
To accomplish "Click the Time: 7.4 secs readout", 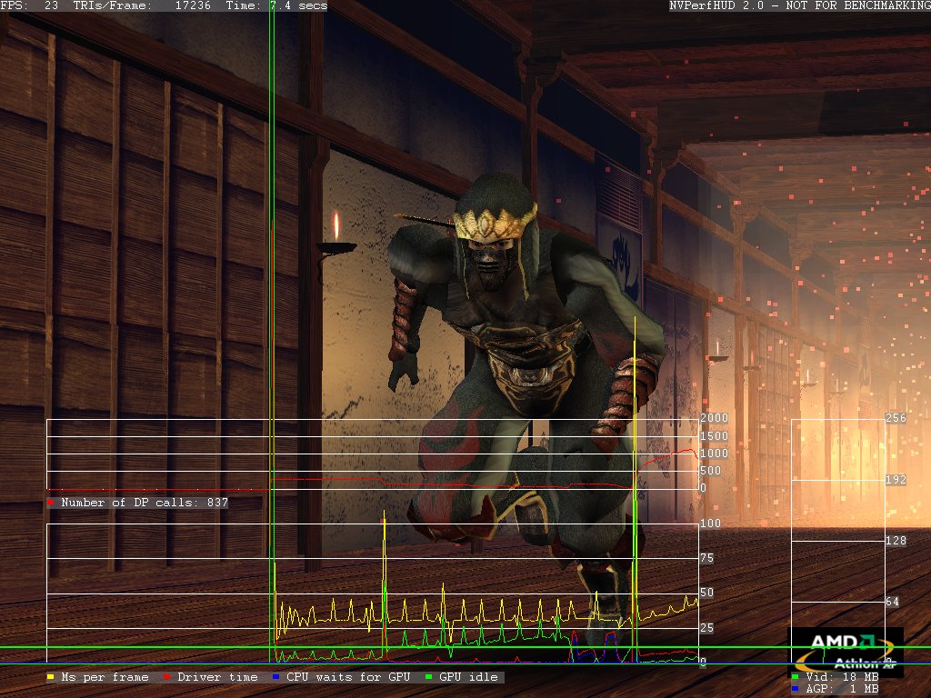I will (276, 5).
